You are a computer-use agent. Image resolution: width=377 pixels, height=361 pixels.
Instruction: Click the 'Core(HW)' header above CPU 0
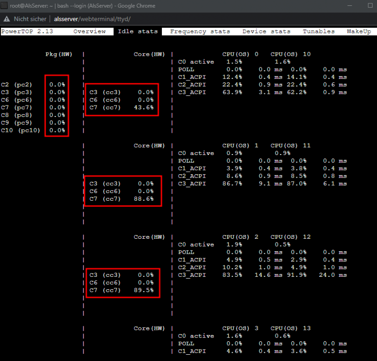pos(149,54)
